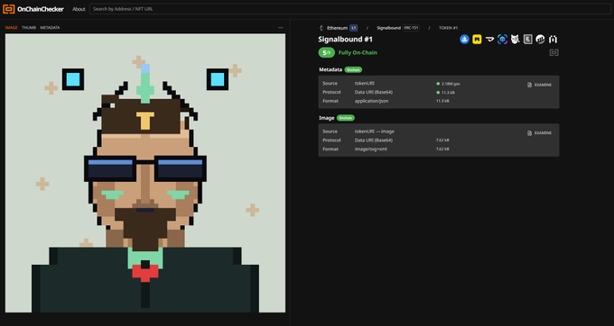
Task: Select the IMAGE tab
Action: tap(12, 28)
